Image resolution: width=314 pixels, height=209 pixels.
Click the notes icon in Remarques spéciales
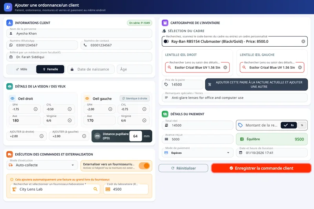click(x=166, y=98)
